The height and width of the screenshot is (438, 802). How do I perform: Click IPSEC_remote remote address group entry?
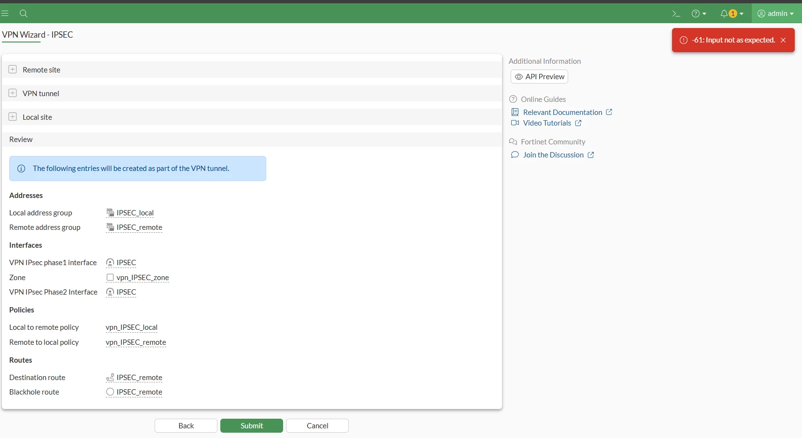(139, 227)
